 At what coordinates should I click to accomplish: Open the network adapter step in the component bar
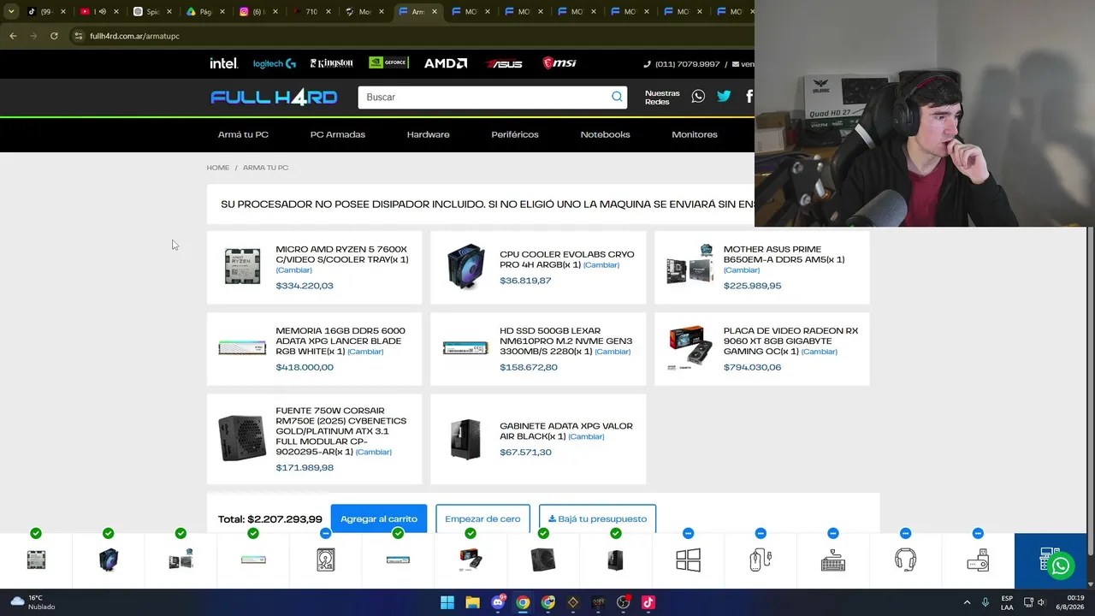pos(978,560)
